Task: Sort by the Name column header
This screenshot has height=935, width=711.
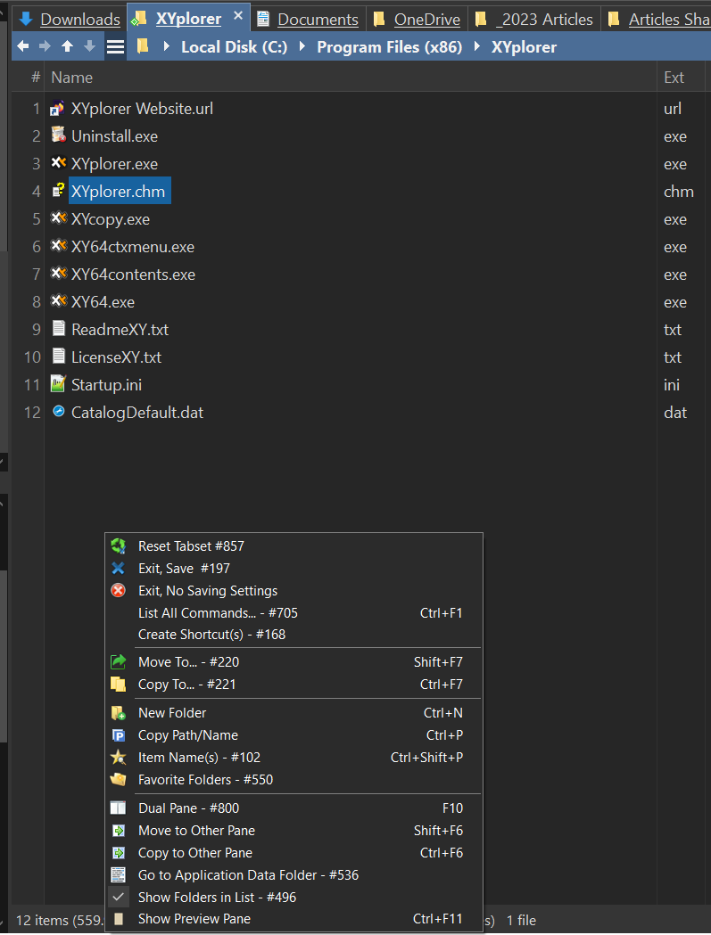Action: coord(351,78)
